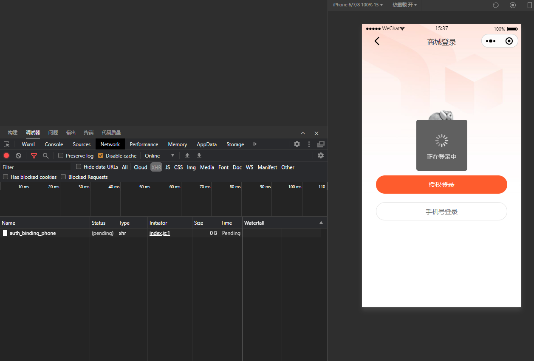
Task: Open the index.js:1 initiator link
Action: [x=160, y=233]
